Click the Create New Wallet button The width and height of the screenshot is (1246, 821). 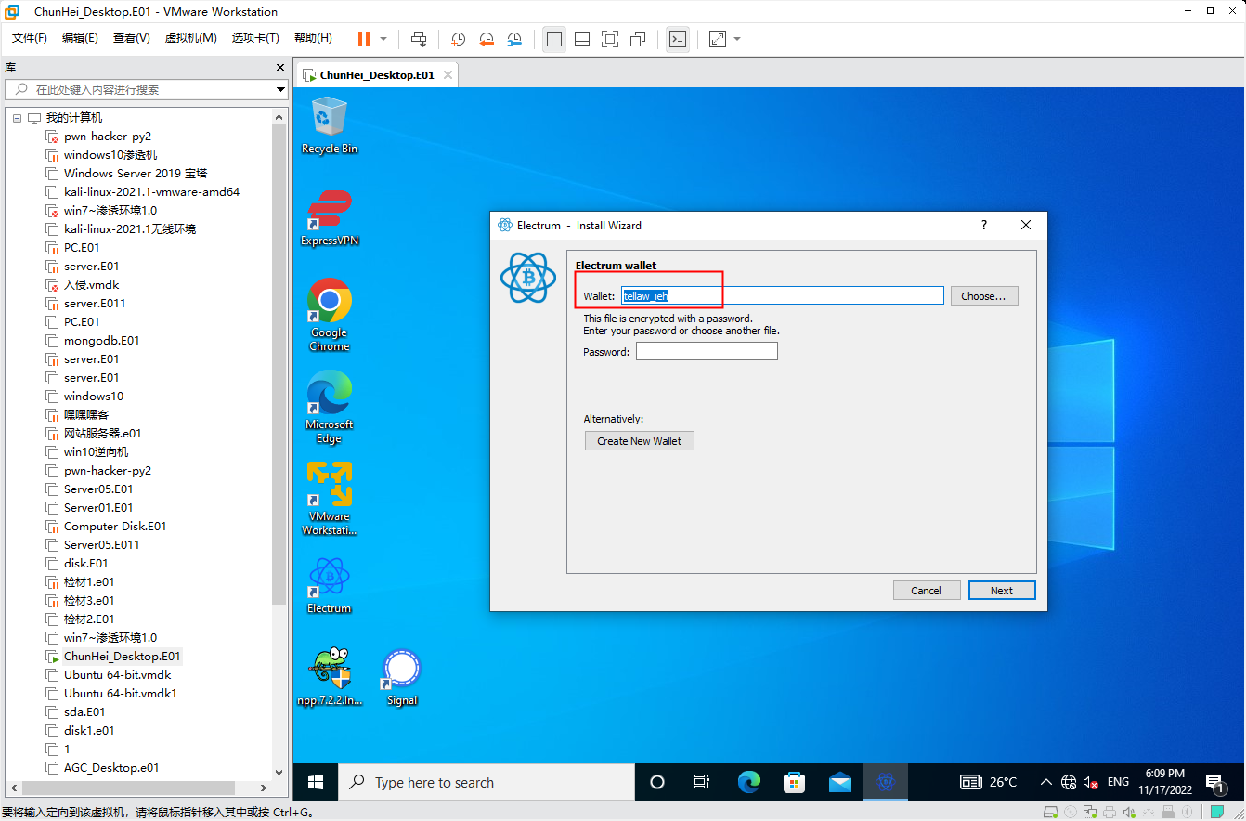[x=640, y=441]
